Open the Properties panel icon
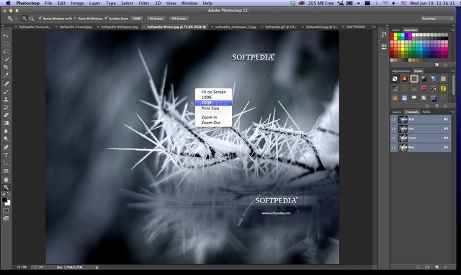Viewport: 461px width, 275px height. click(384, 47)
